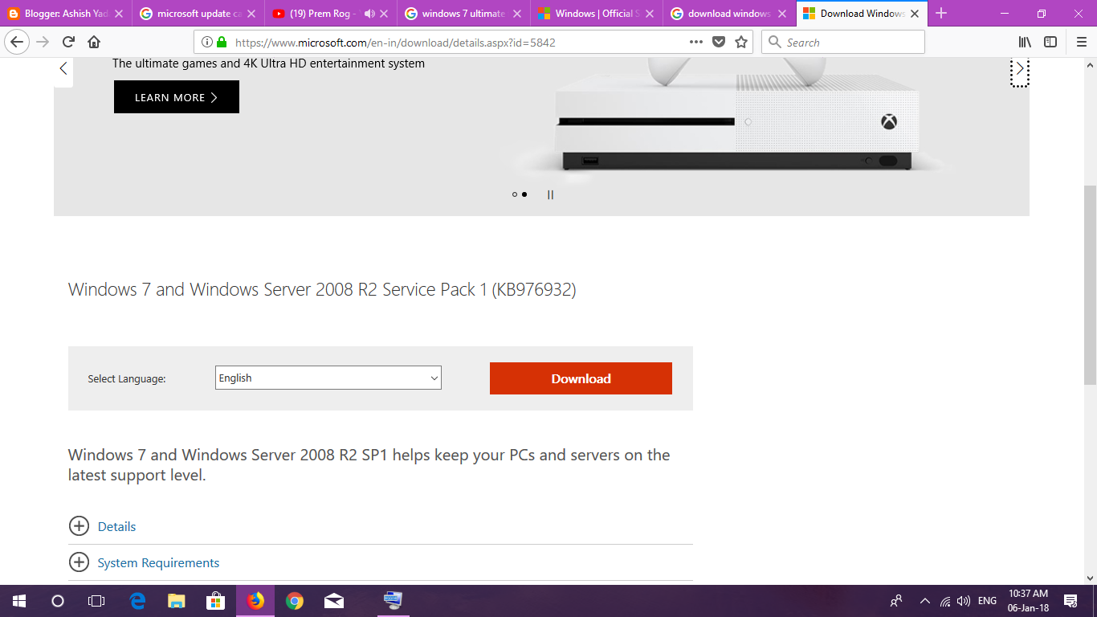Launch Microsoft Edge from the taskbar
The image size is (1097, 617).
[137, 601]
